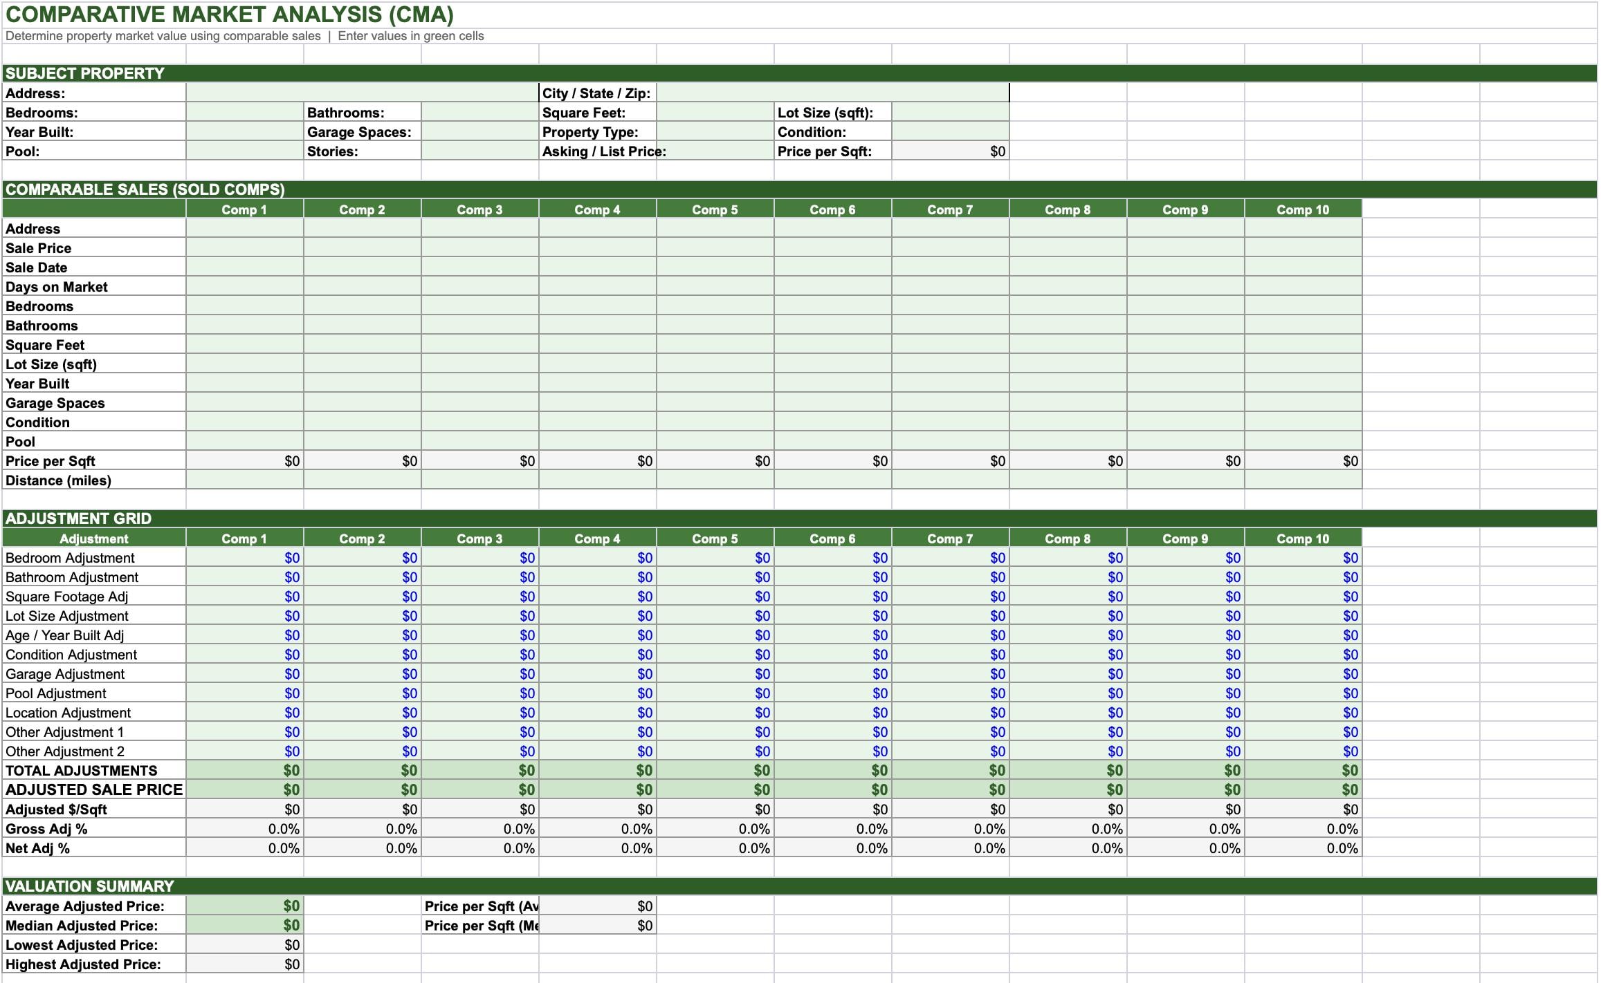Select the subject Lot Size (sqft) input cell
This screenshot has width=1601, height=983.
[x=951, y=112]
